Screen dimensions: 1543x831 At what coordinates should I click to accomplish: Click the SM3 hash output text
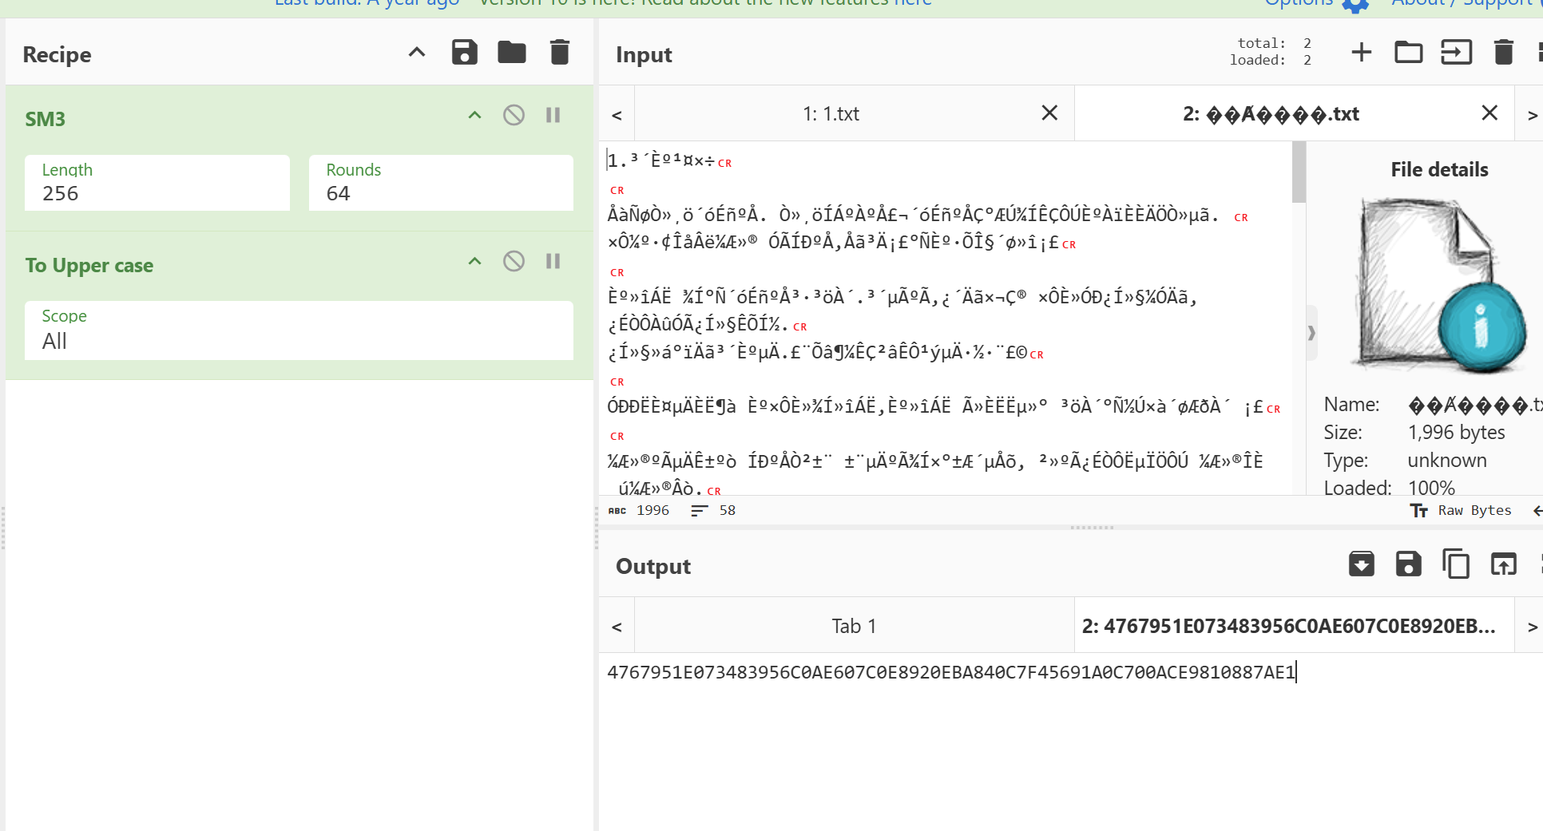tap(951, 672)
